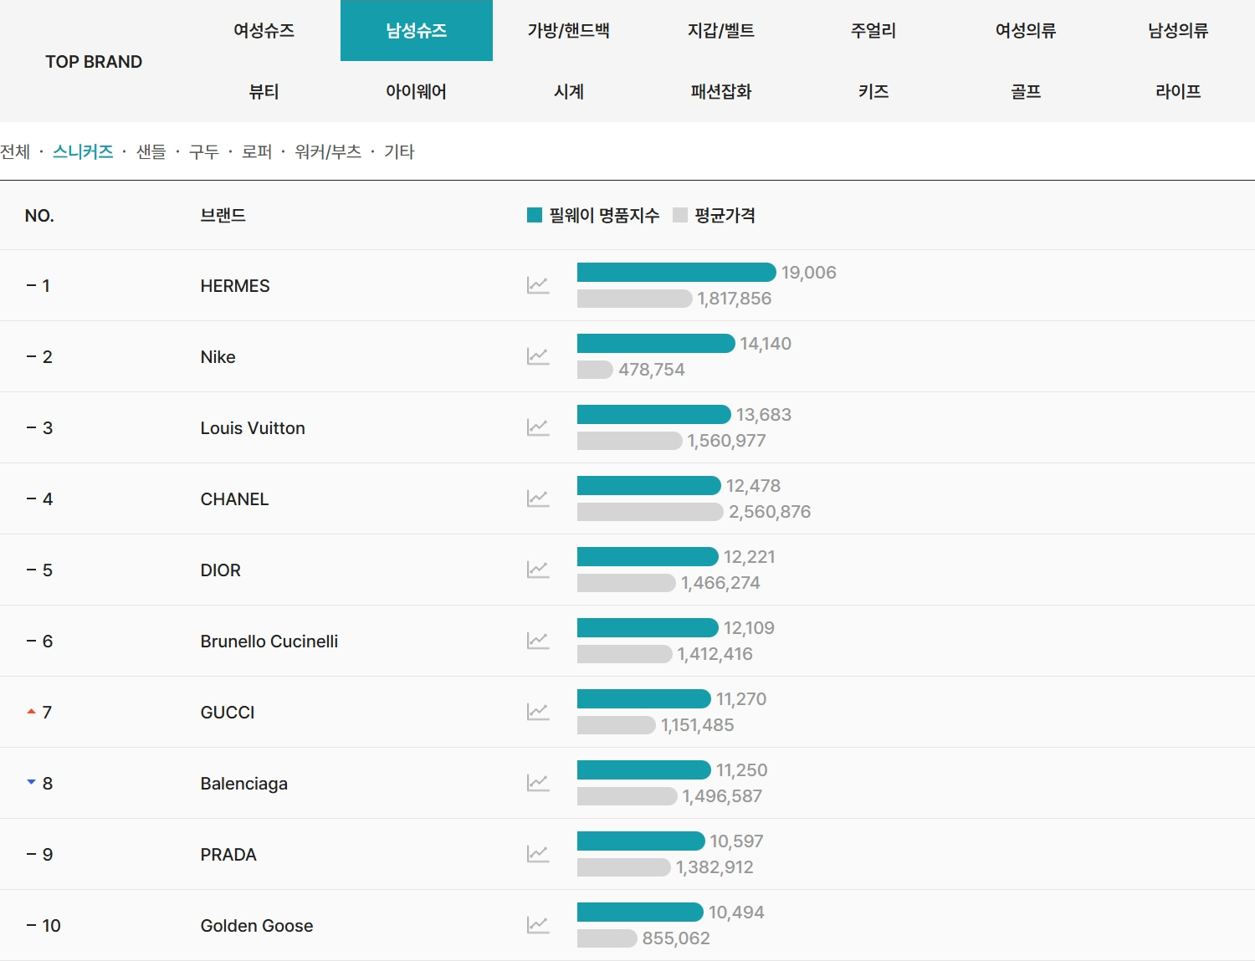Click the 브랜드 column header
This screenshot has width=1255, height=961.
click(223, 215)
